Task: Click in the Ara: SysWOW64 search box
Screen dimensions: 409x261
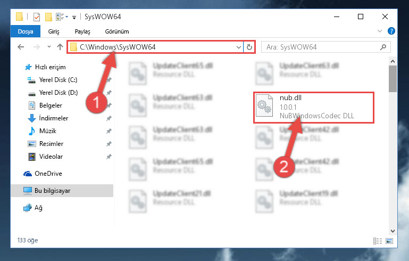Action: pos(321,47)
